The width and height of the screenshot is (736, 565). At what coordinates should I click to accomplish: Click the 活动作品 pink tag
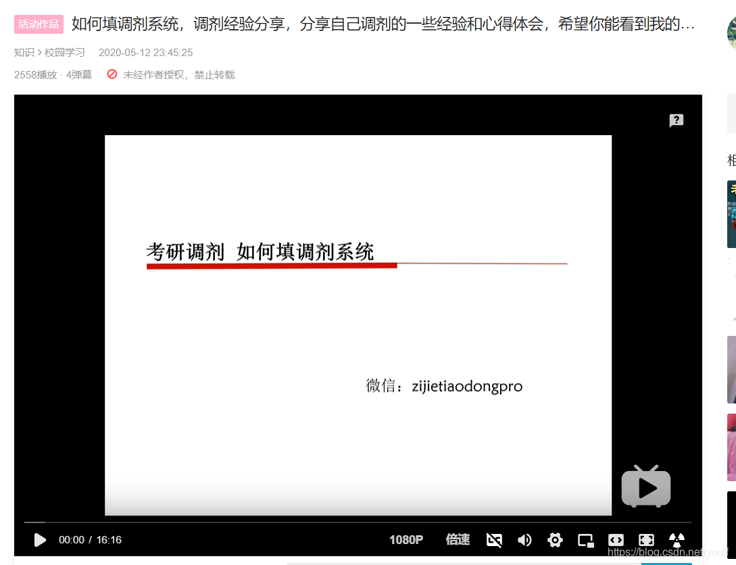39,24
